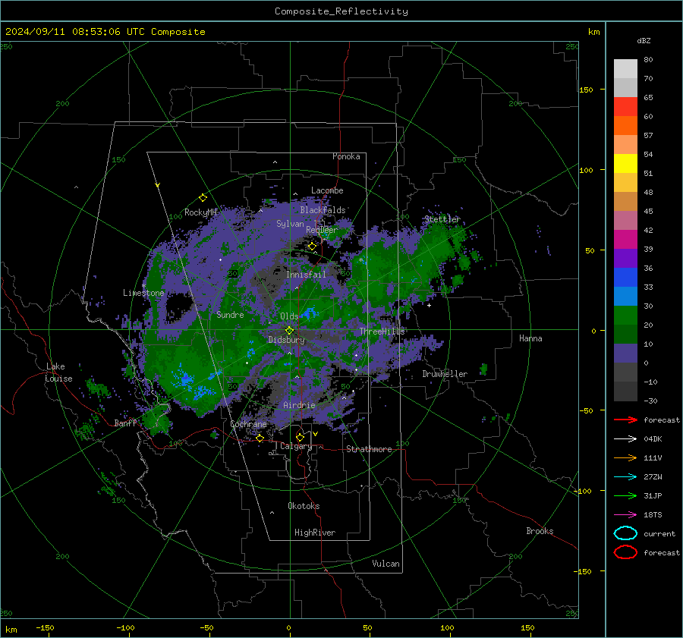Image resolution: width=683 pixels, height=638 pixels.
Task: Select the Banff label on the map
Action: click(125, 423)
